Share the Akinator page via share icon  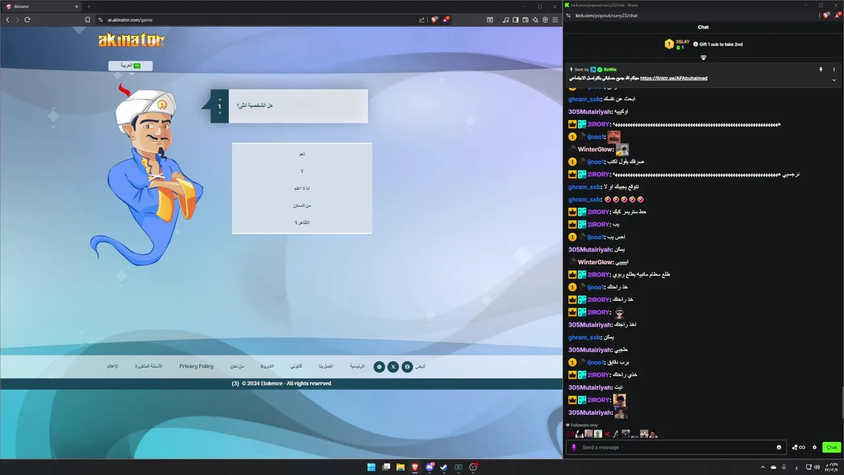(422, 20)
